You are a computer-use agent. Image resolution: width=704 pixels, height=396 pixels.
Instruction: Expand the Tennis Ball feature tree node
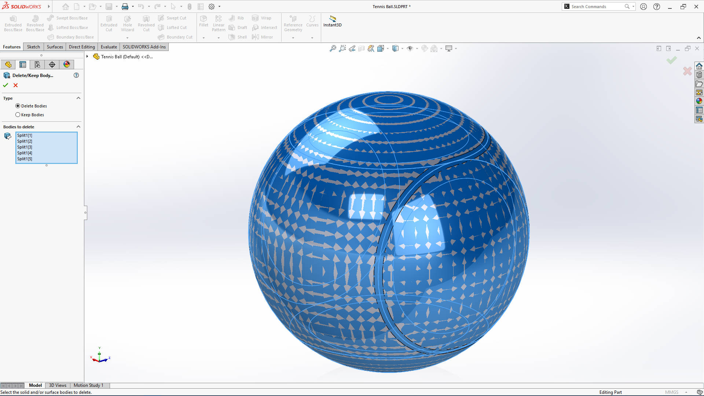click(x=87, y=56)
